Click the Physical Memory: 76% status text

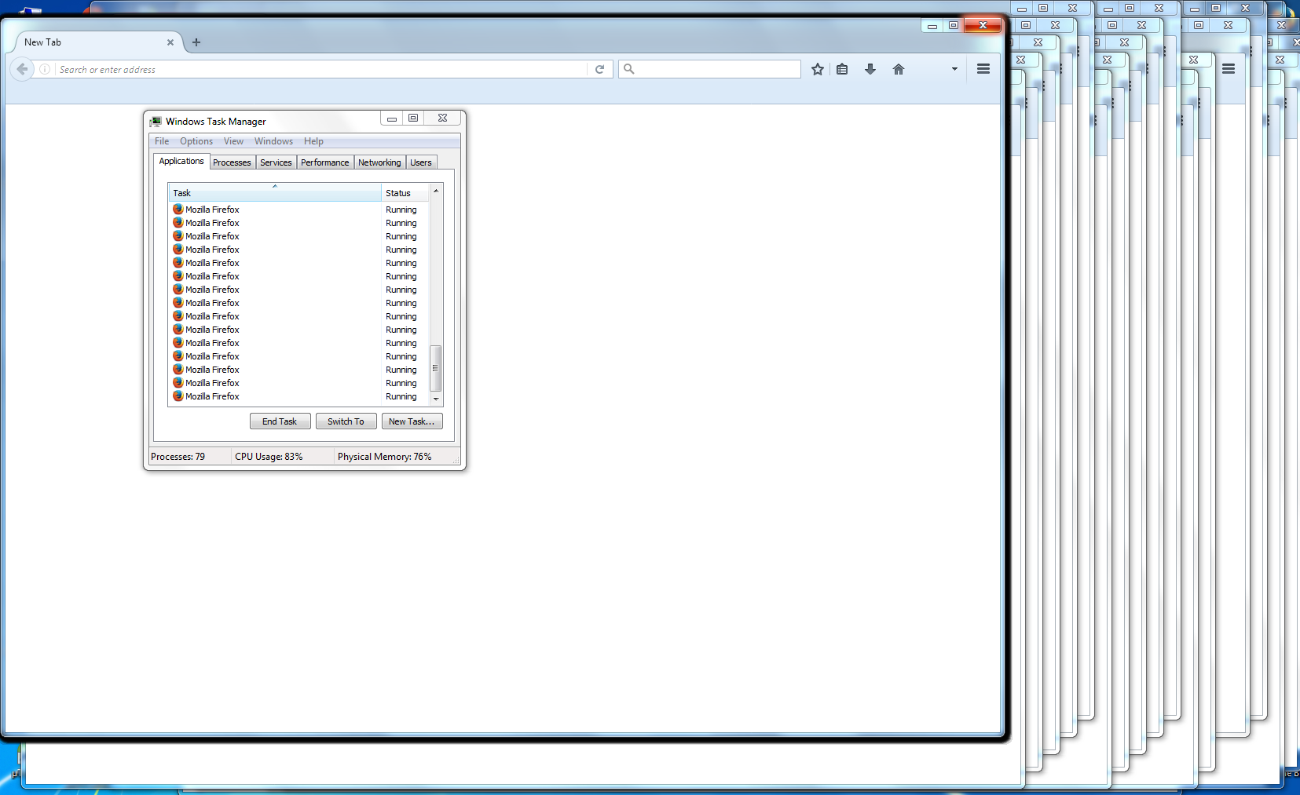coord(385,457)
